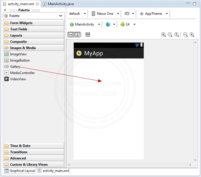Screen dimensions: 201x177
Task: Select the VideoView widget
Action: (x=18, y=79)
